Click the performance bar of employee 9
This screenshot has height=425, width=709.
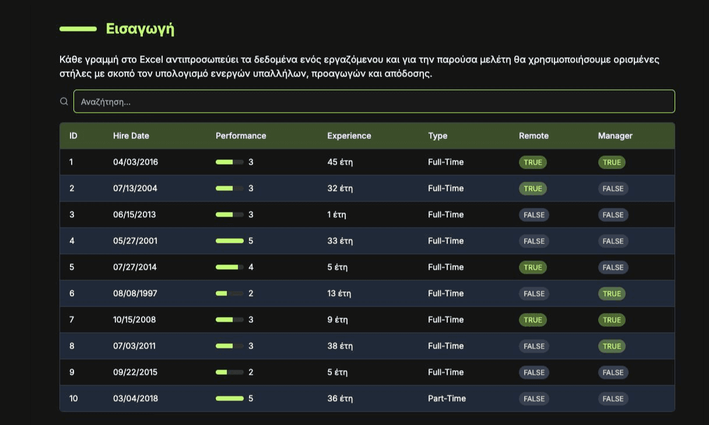230,372
